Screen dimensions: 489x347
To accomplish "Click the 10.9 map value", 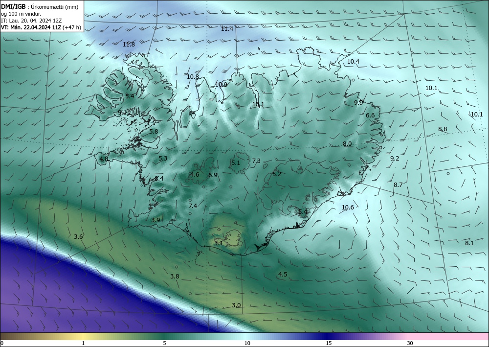I will (221, 84).
